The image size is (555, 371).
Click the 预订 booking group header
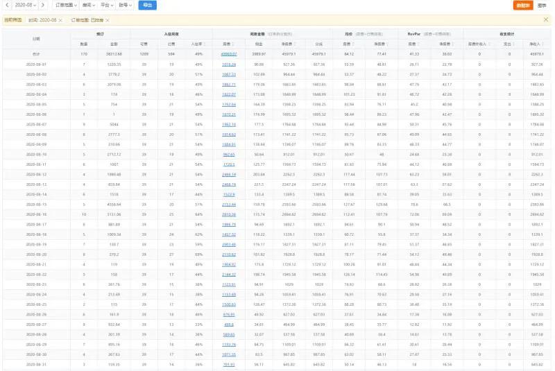point(100,34)
